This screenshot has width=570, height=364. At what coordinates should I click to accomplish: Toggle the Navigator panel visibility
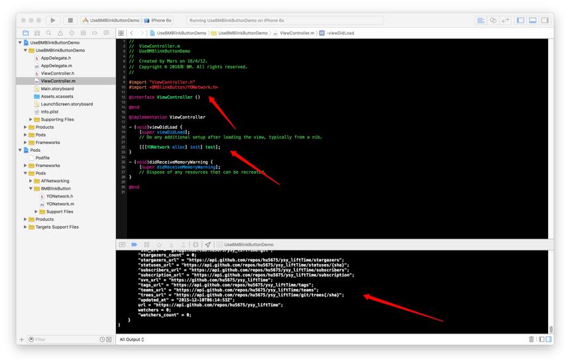point(520,21)
